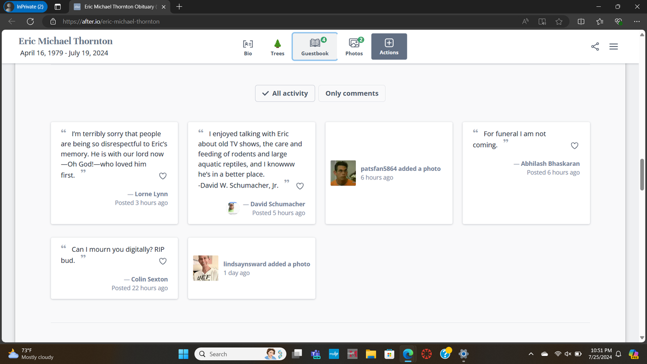Like Lorne Lynn's comment with the heart
Viewport: 647px width, 364px height.
[x=163, y=176]
